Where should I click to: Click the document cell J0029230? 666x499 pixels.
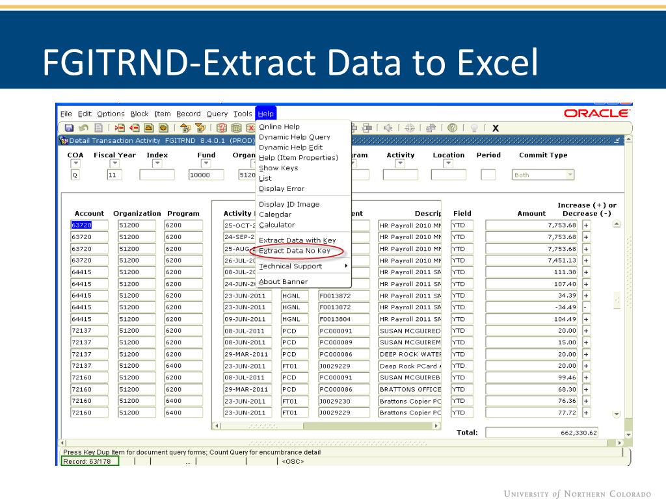click(x=344, y=401)
